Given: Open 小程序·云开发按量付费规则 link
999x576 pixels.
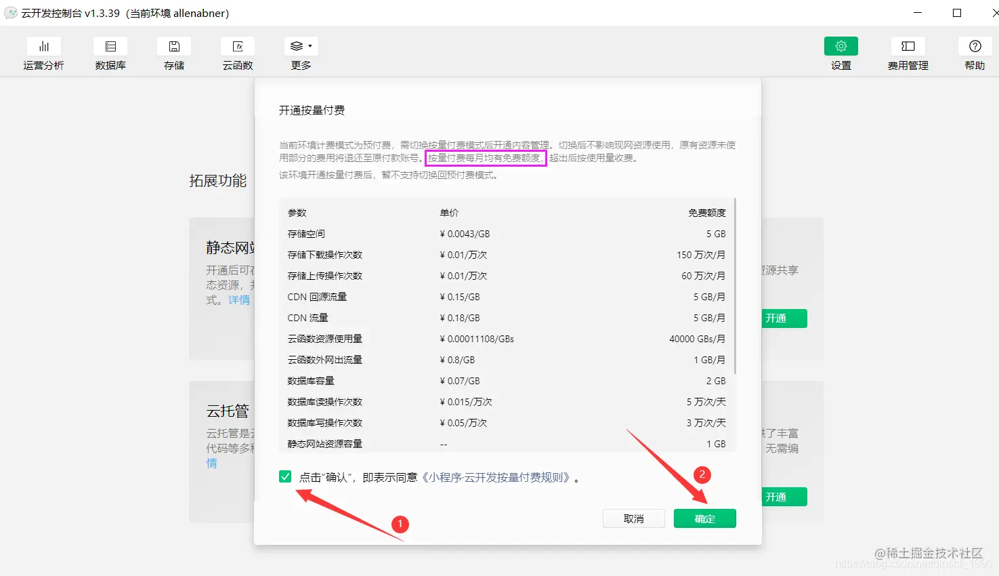Looking at the screenshot, I should (496, 478).
